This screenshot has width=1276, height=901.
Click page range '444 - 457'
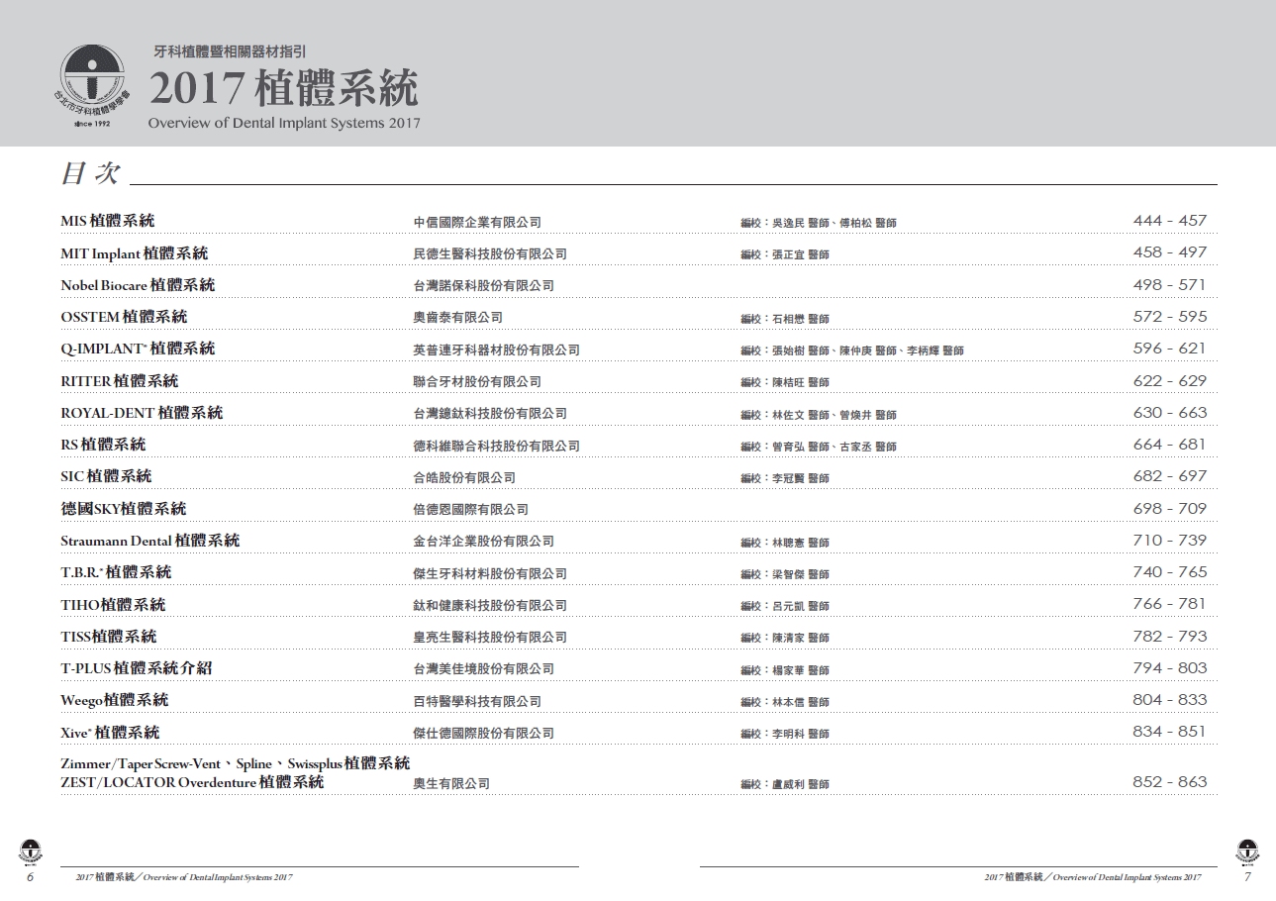1170,221
